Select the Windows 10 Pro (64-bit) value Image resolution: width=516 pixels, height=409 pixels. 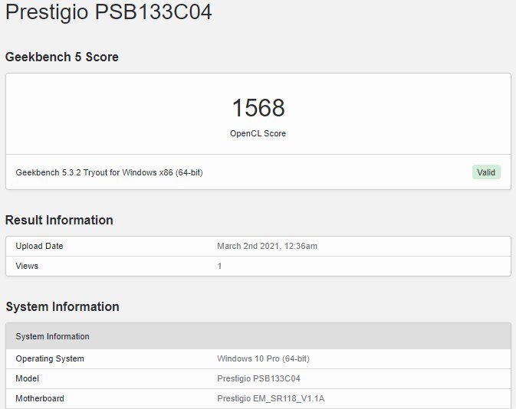[263, 358]
